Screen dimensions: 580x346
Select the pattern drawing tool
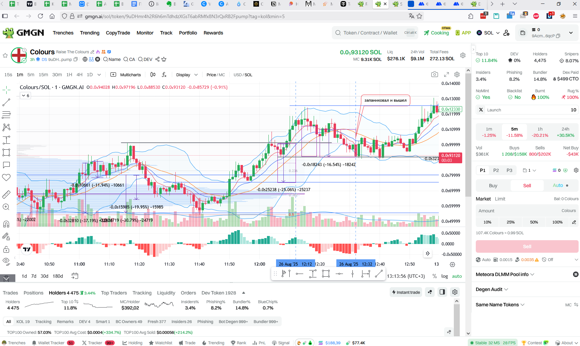(x=6, y=127)
